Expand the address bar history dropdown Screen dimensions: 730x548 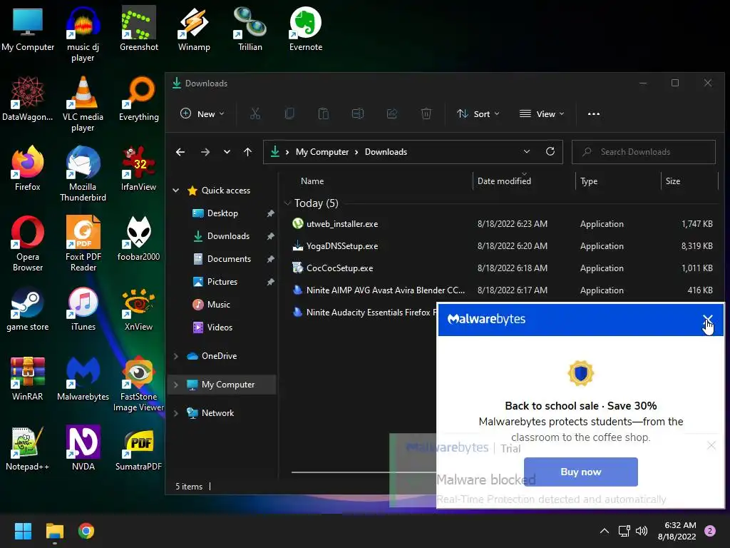(x=527, y=151)
